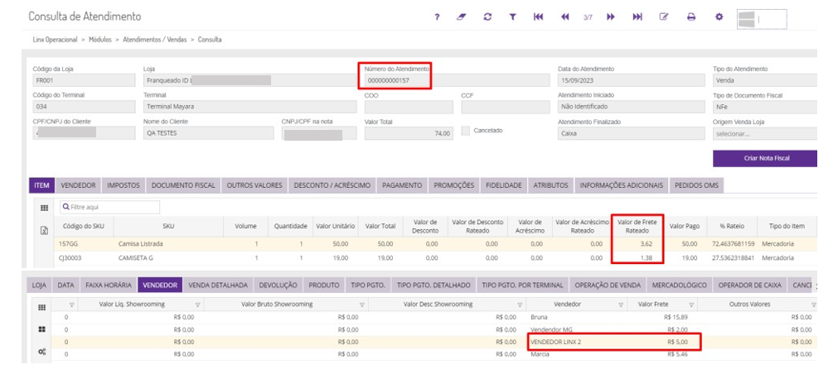838x379 pixels.
Task: Jump to the last record
Action: click(x=637, y=17)
